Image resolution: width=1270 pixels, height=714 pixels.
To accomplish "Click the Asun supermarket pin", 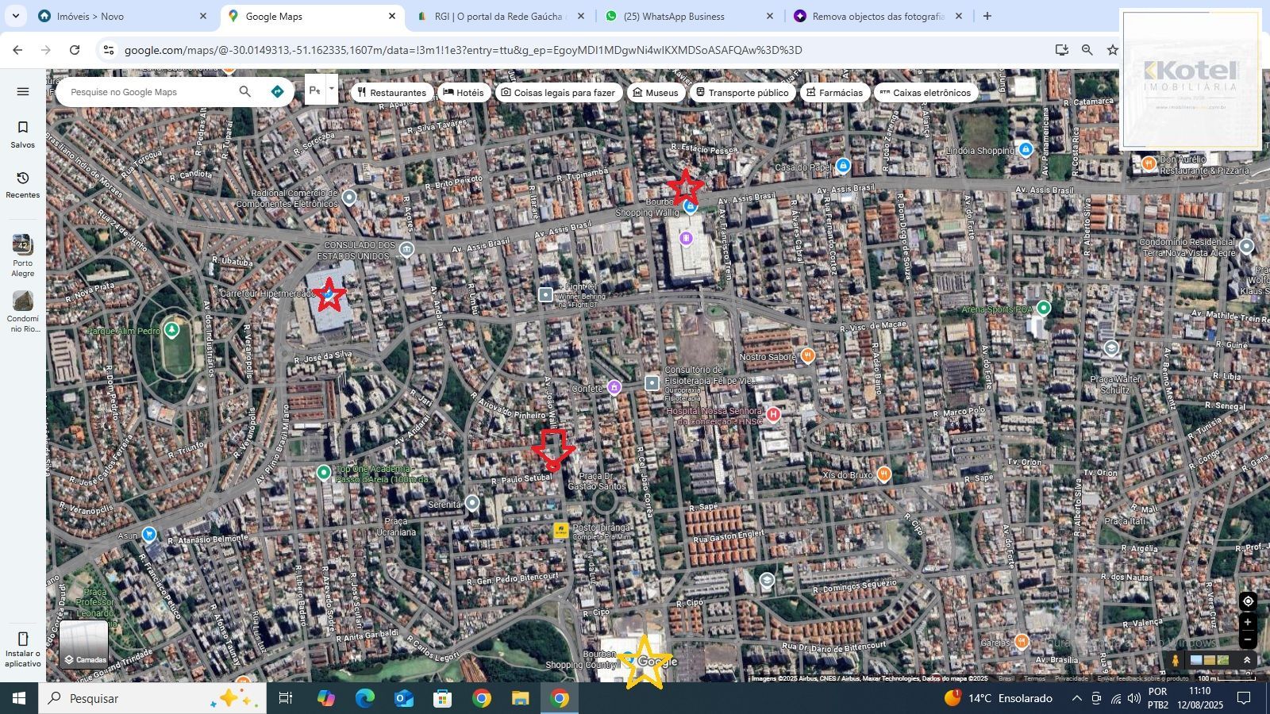I will [149, 534].
